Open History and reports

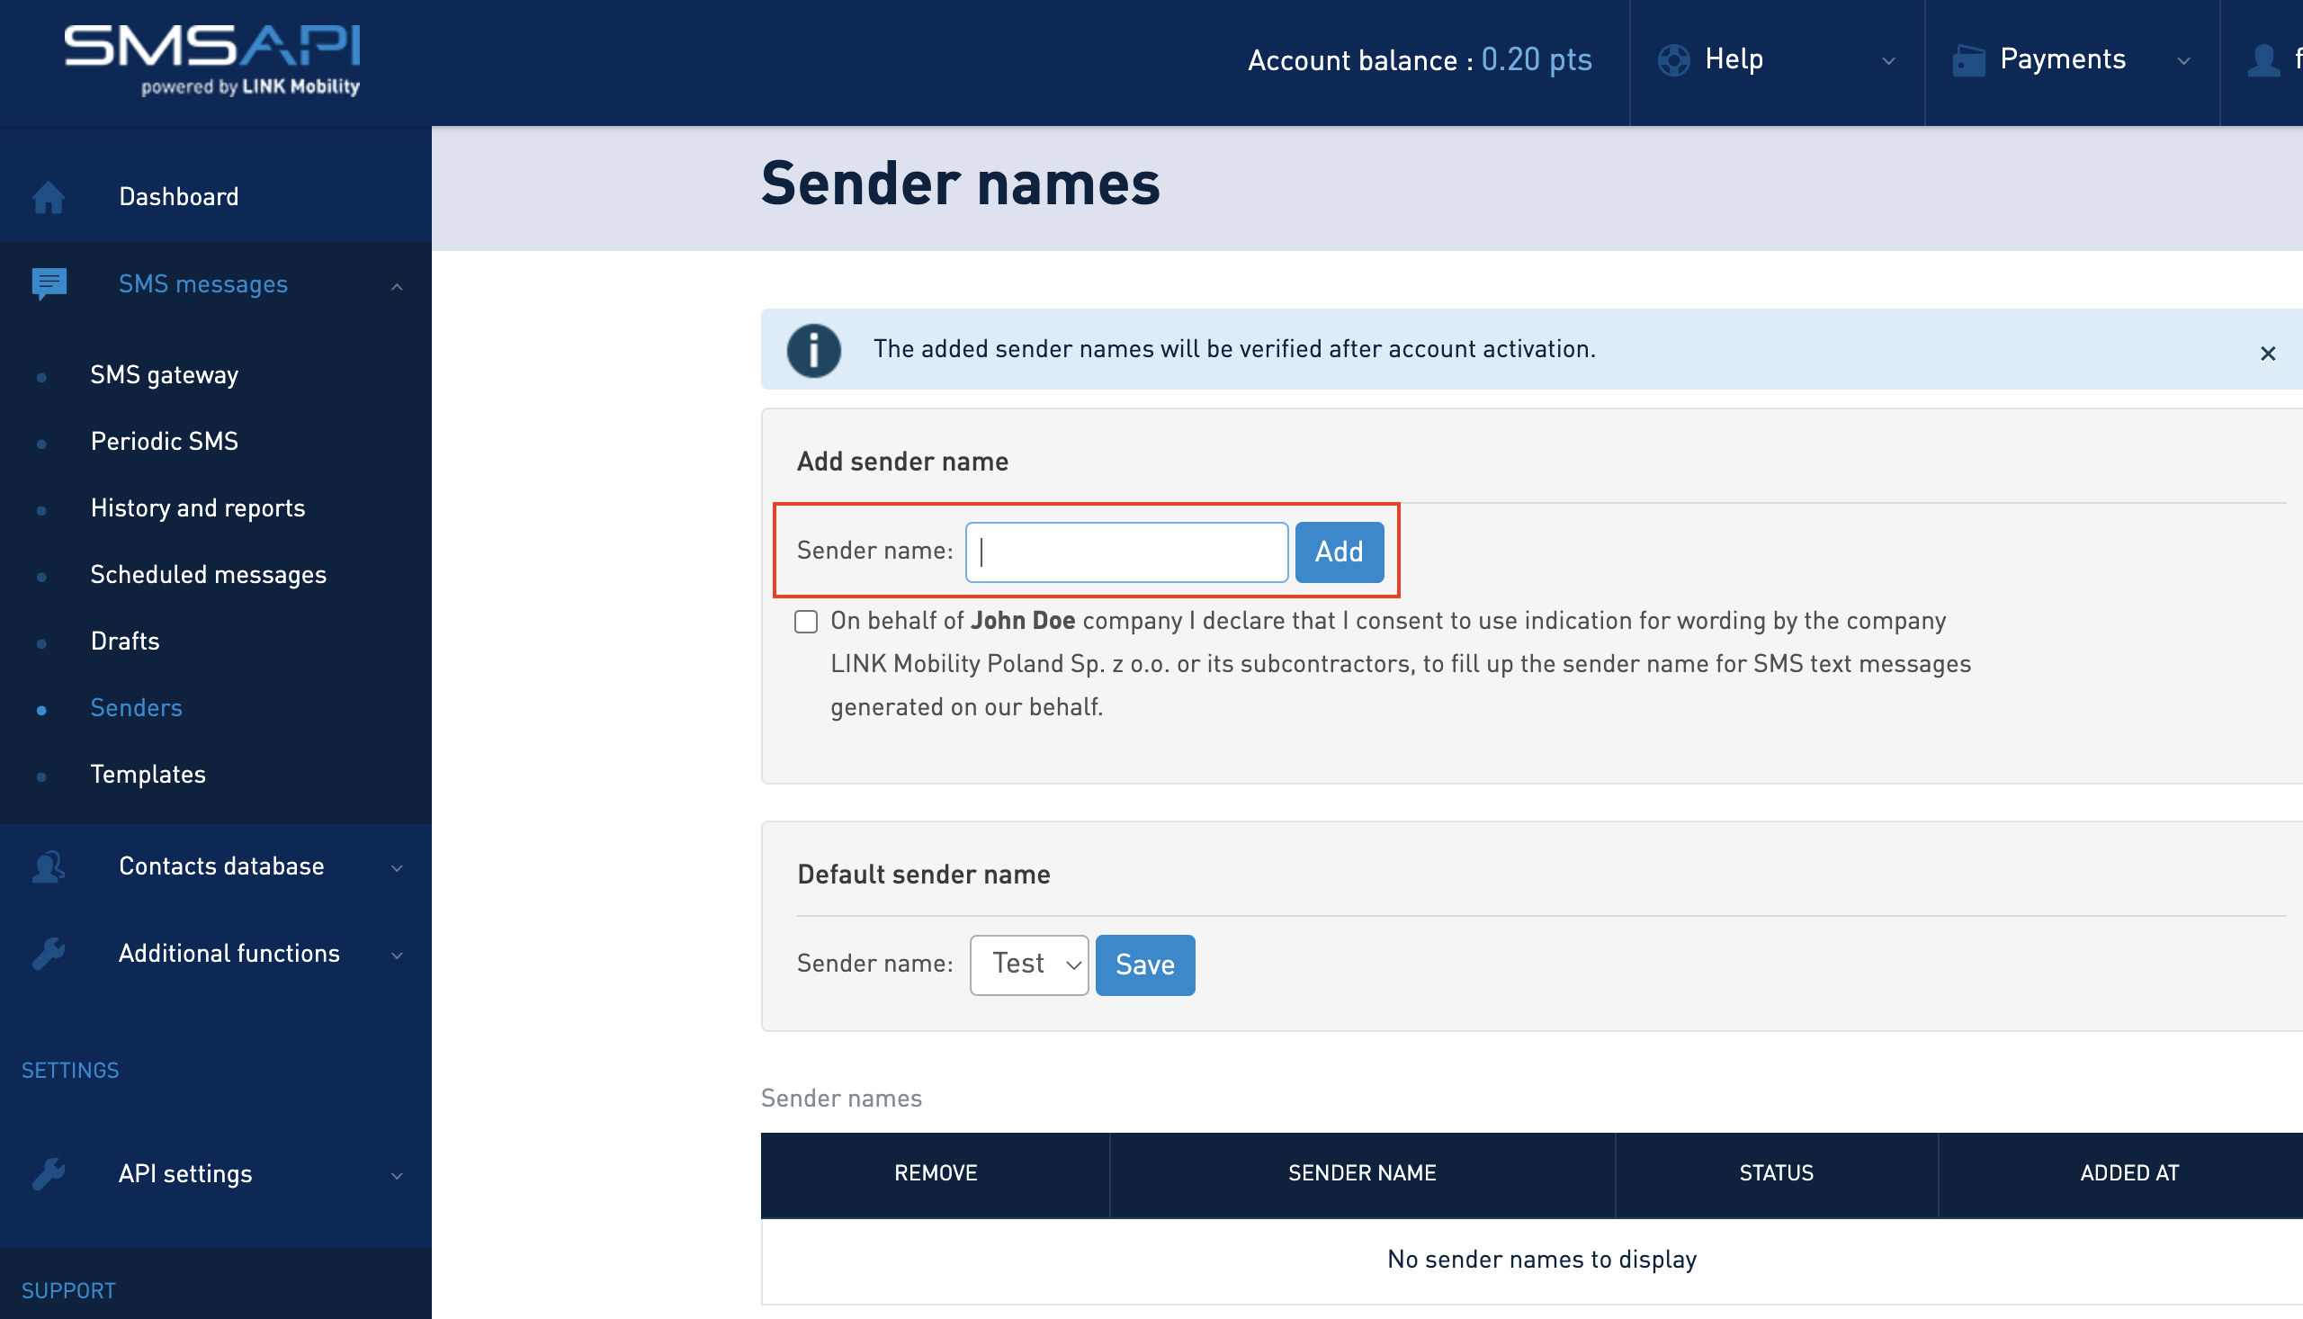click(x=197, y=508)
